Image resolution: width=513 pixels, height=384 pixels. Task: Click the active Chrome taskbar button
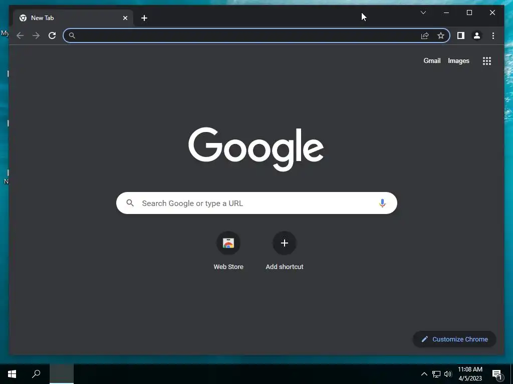(62, 374)
